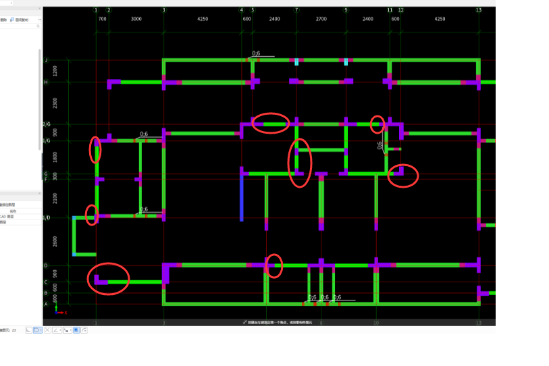Toggle the blue highlighted snap icon
This screenshot has width=549, height=366.
[x=76, y=330]
